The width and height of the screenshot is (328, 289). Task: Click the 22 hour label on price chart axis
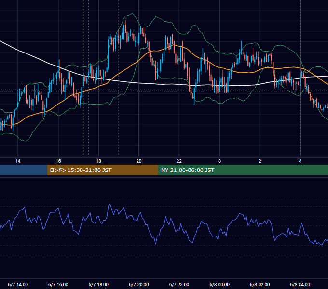(179, 161)
